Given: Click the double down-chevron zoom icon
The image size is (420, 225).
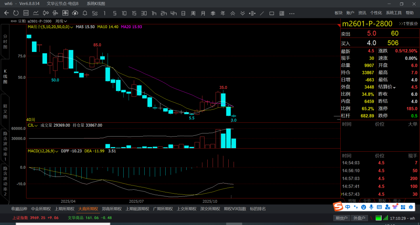Looking at the screenshot, I should point(243,13).
